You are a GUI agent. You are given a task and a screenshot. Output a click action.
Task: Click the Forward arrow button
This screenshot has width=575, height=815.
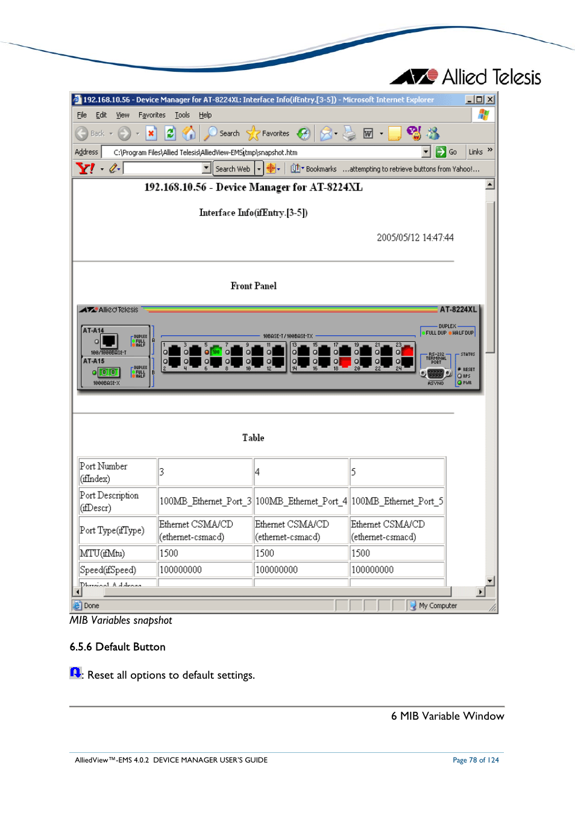(124, 133)
